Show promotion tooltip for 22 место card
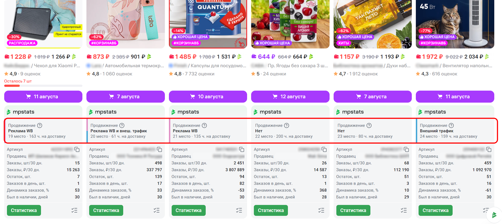Viewport: 502px width, 224px height. 287,125
